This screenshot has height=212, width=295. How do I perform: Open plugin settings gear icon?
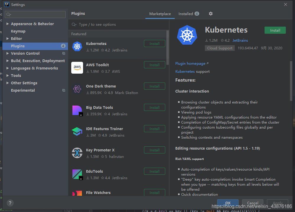[x=211, y=14]
